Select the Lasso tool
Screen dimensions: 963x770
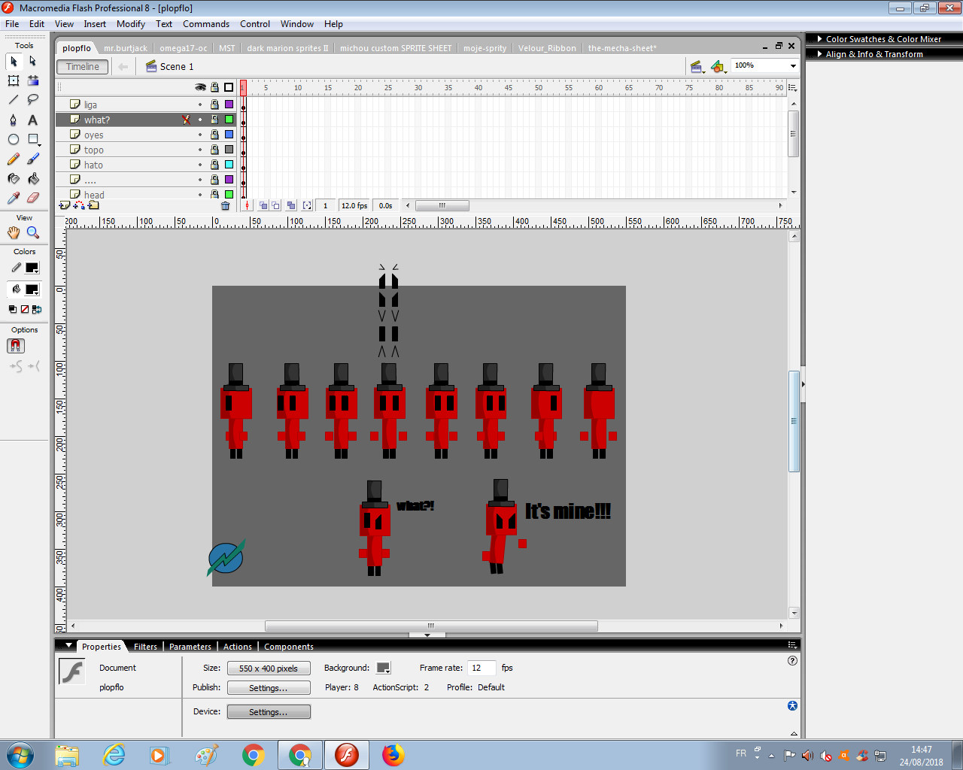(33, 100)
